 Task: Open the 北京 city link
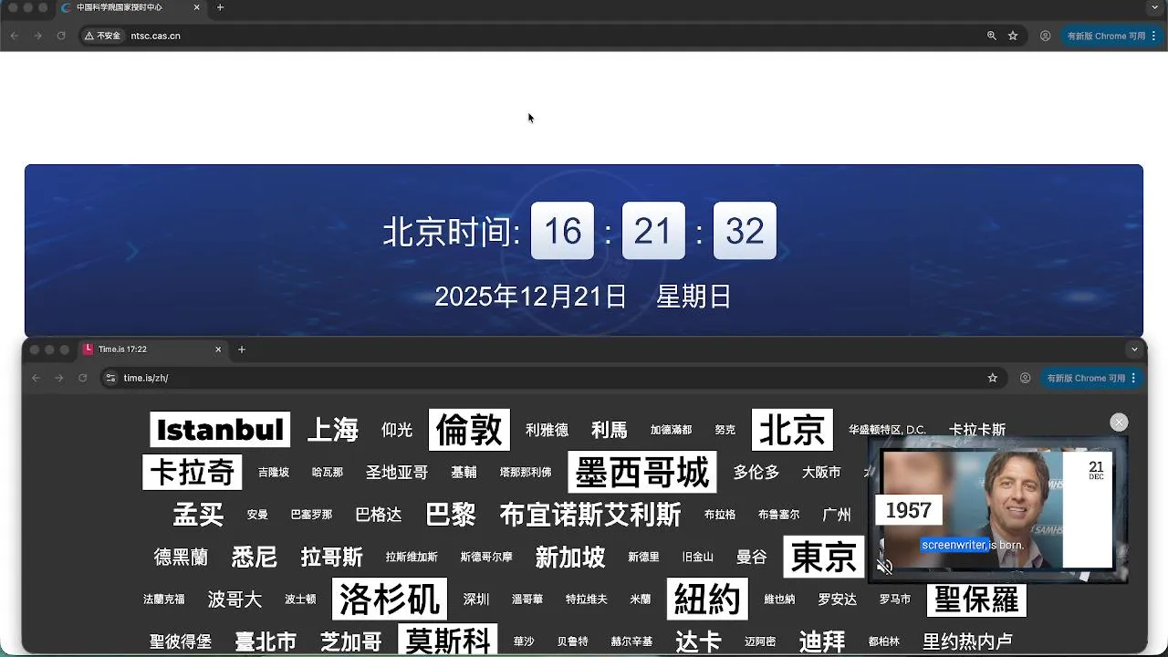[x=792, y=430]
